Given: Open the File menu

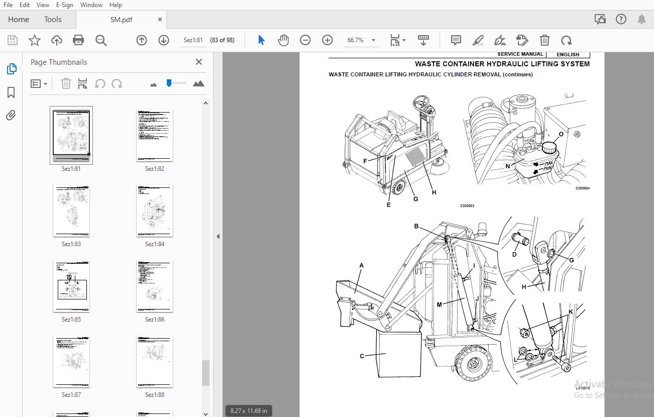Looking at the screenshot, I should [x=8, y=5].
